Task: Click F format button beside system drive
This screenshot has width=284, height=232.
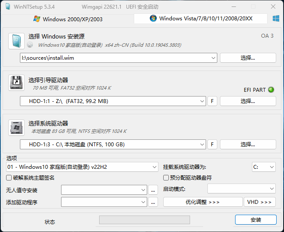Action: click(x=212, y=144)
